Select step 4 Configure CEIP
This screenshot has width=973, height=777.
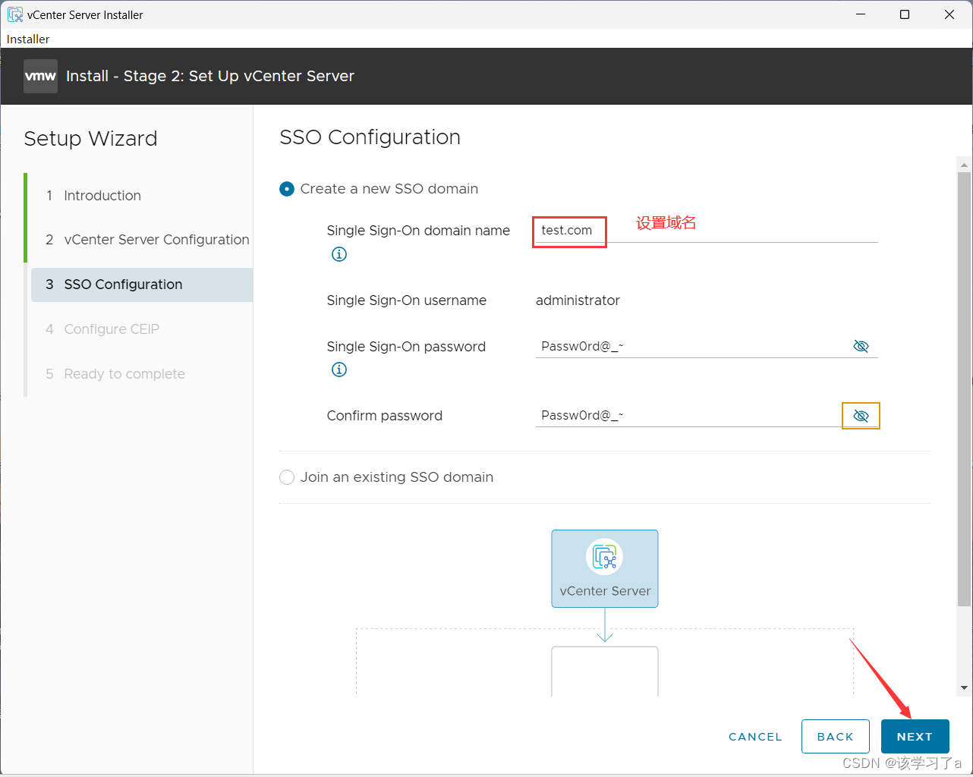coord(140,329)
